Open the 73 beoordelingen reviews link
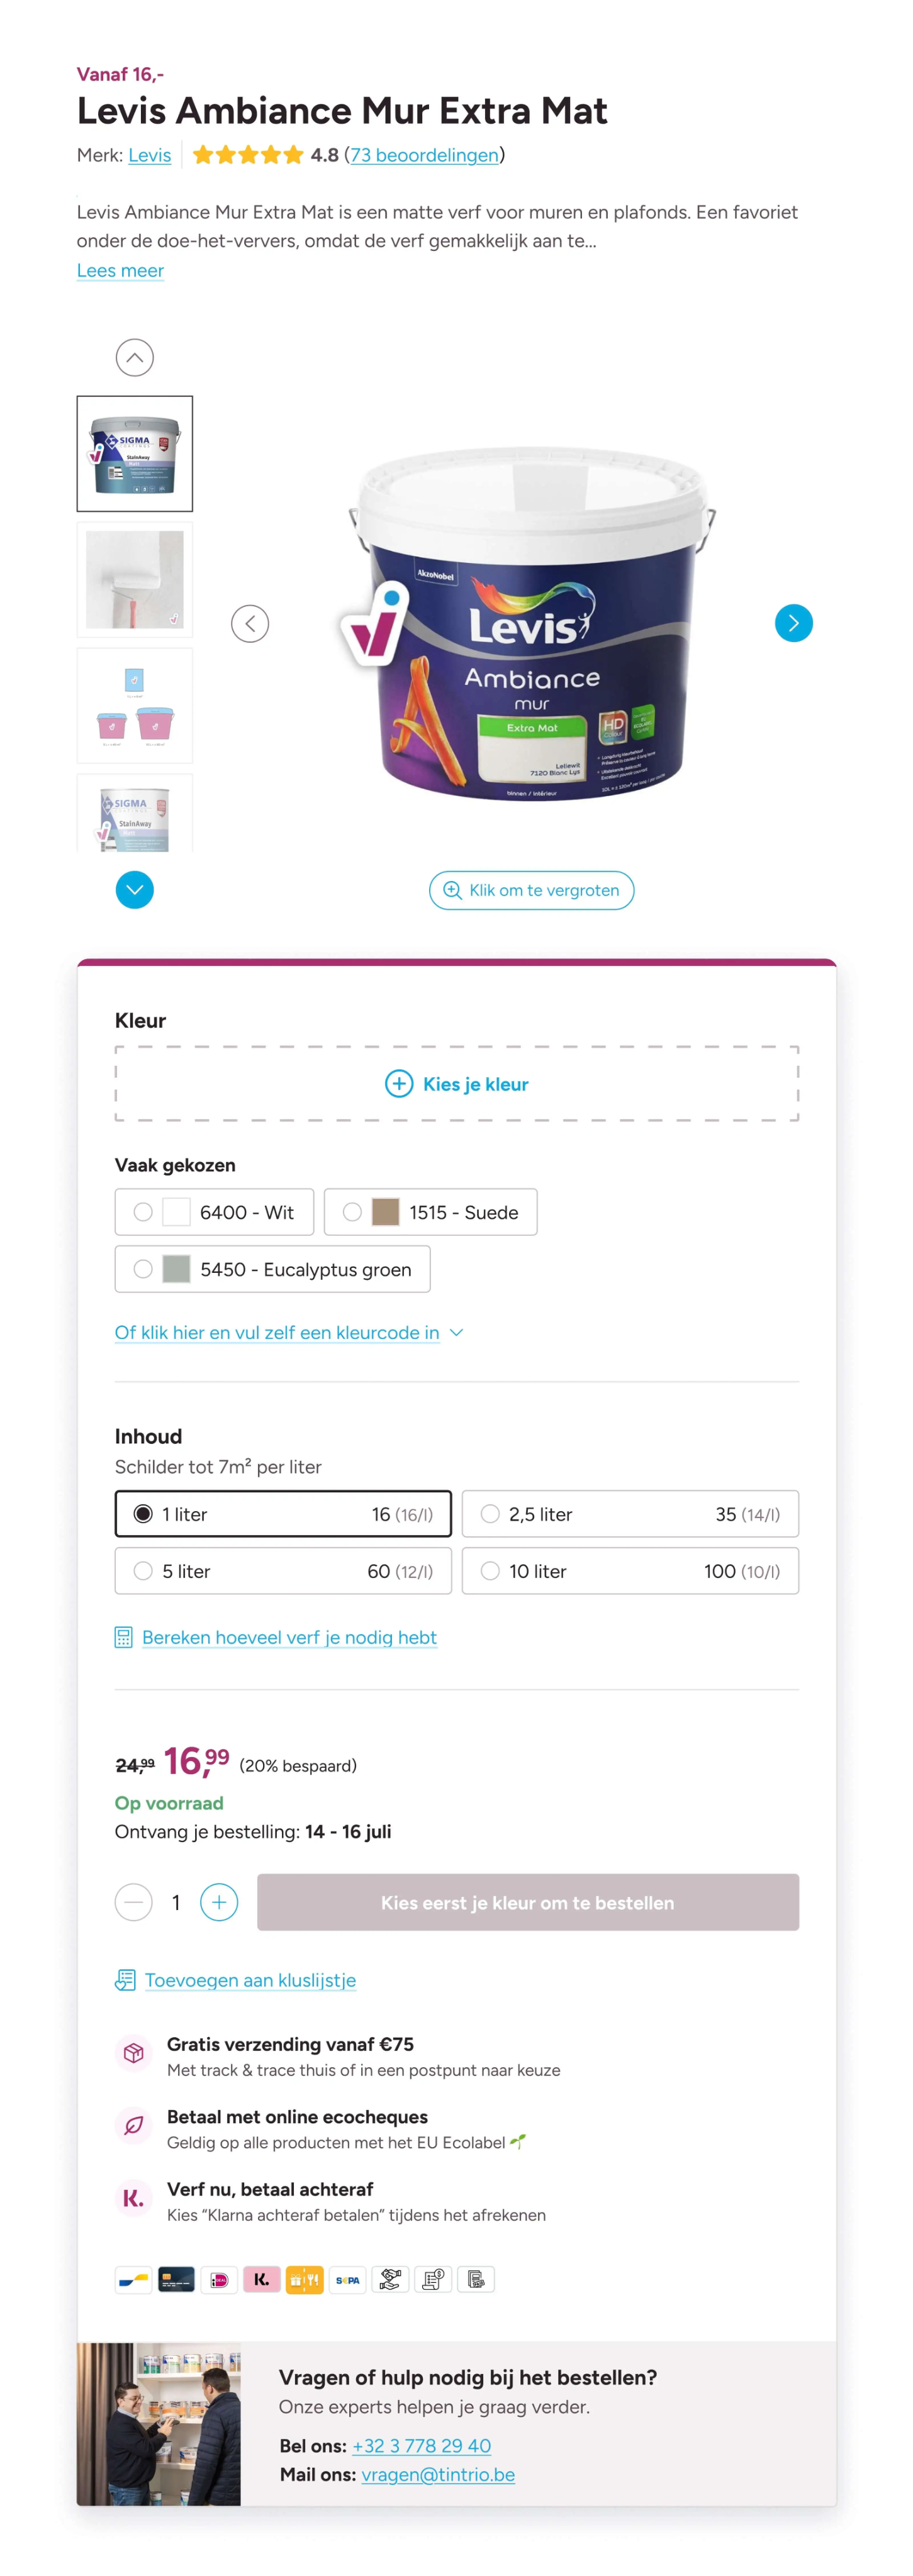Image resolution: width=913 pixels, height=2576 pixels. pos(424,155)
